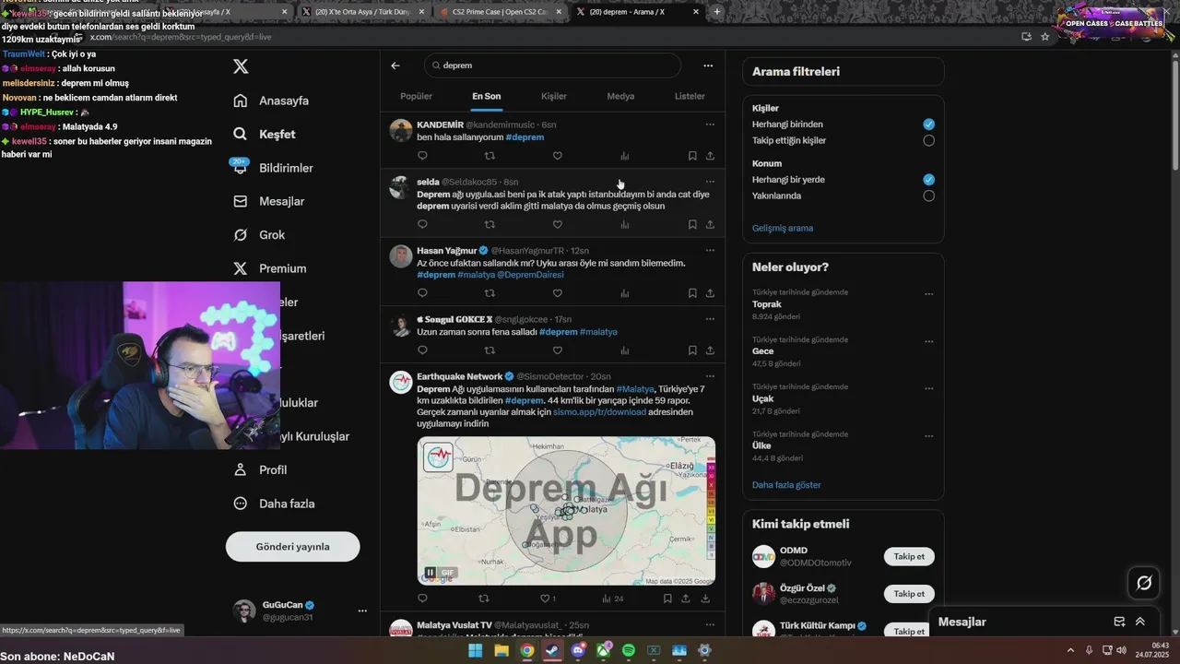
Task: Open the Windows Start menu
Action: (x=475, y=650)
